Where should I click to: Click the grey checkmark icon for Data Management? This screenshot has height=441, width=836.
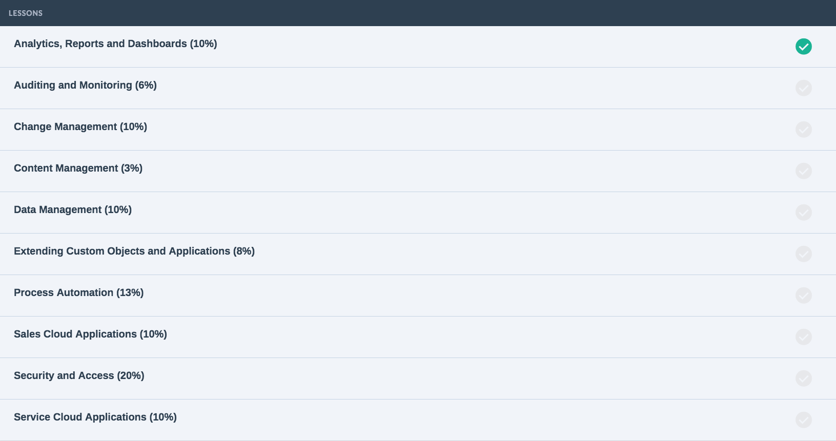[x=803, y=213]
